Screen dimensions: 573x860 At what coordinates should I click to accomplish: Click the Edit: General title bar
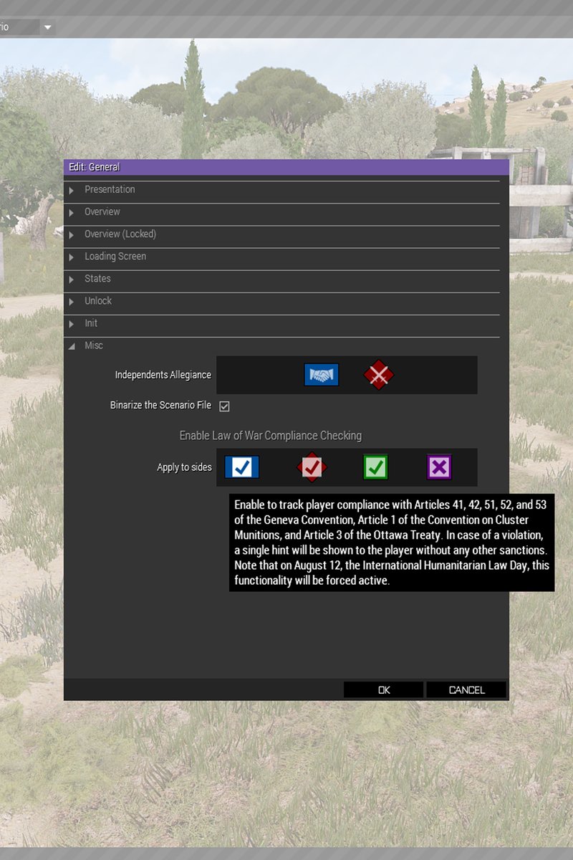(x=286, y=167)
